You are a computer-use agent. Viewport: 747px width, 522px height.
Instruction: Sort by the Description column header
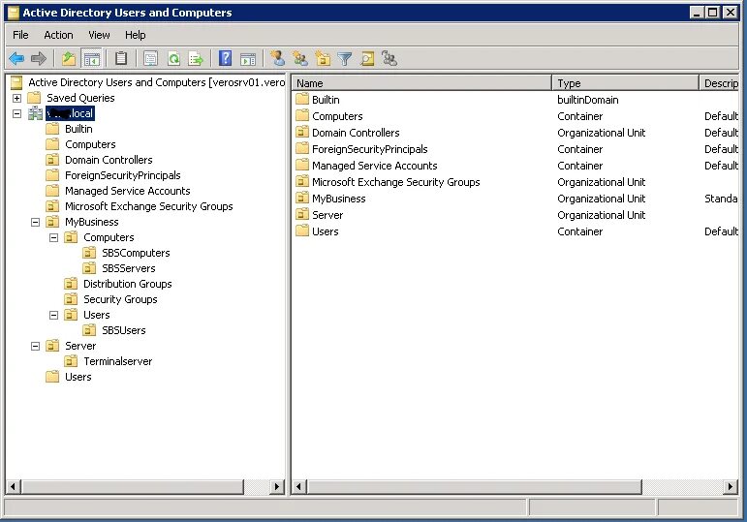point(719,83)
